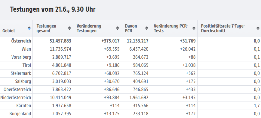This screenshot has width=261, height=118.
Task: Click the Burgenland row label
Action: click(20, 114)
